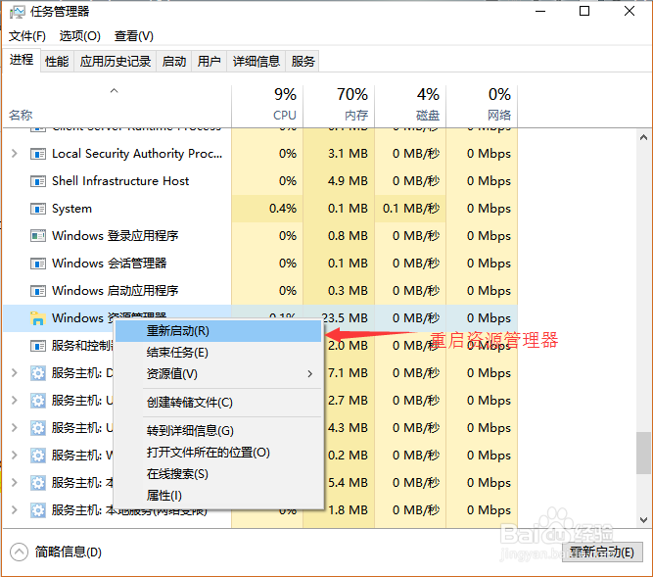The width and height of the screenshot is (653, 577).
Task: Expand the Local Security Authority process row
Action: [x=15, y=153]
